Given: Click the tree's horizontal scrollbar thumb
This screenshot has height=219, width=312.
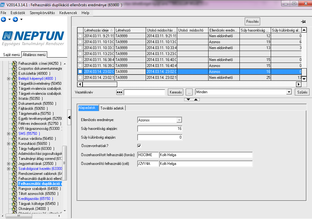Looking at the screenshot, I should (19, 216).
